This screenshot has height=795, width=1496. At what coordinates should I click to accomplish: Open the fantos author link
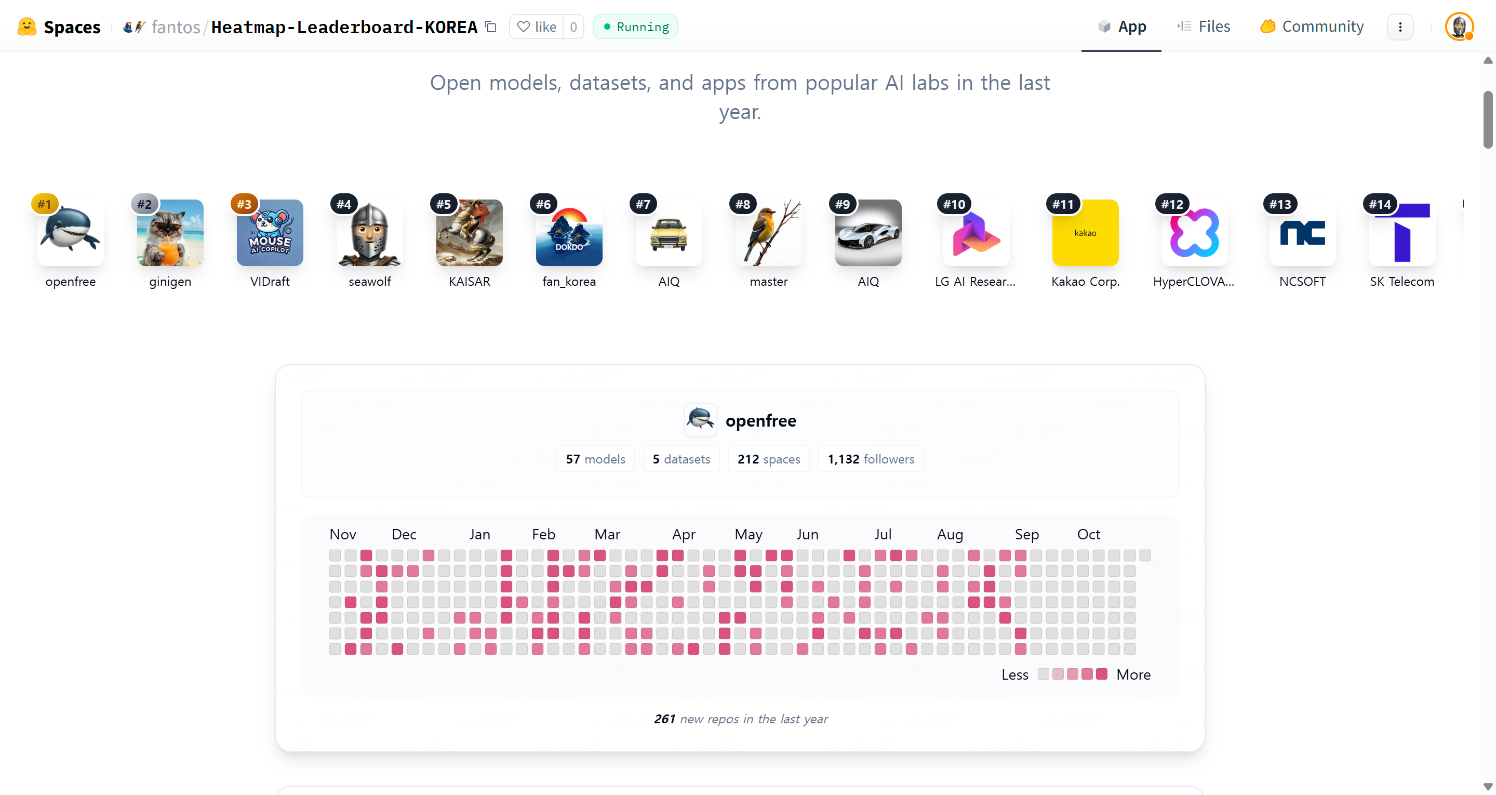pos(176,27)
